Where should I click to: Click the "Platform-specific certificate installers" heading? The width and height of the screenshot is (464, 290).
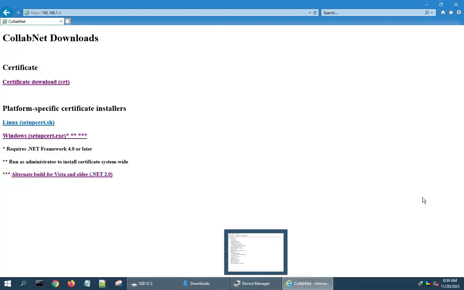tap(64, 108)
